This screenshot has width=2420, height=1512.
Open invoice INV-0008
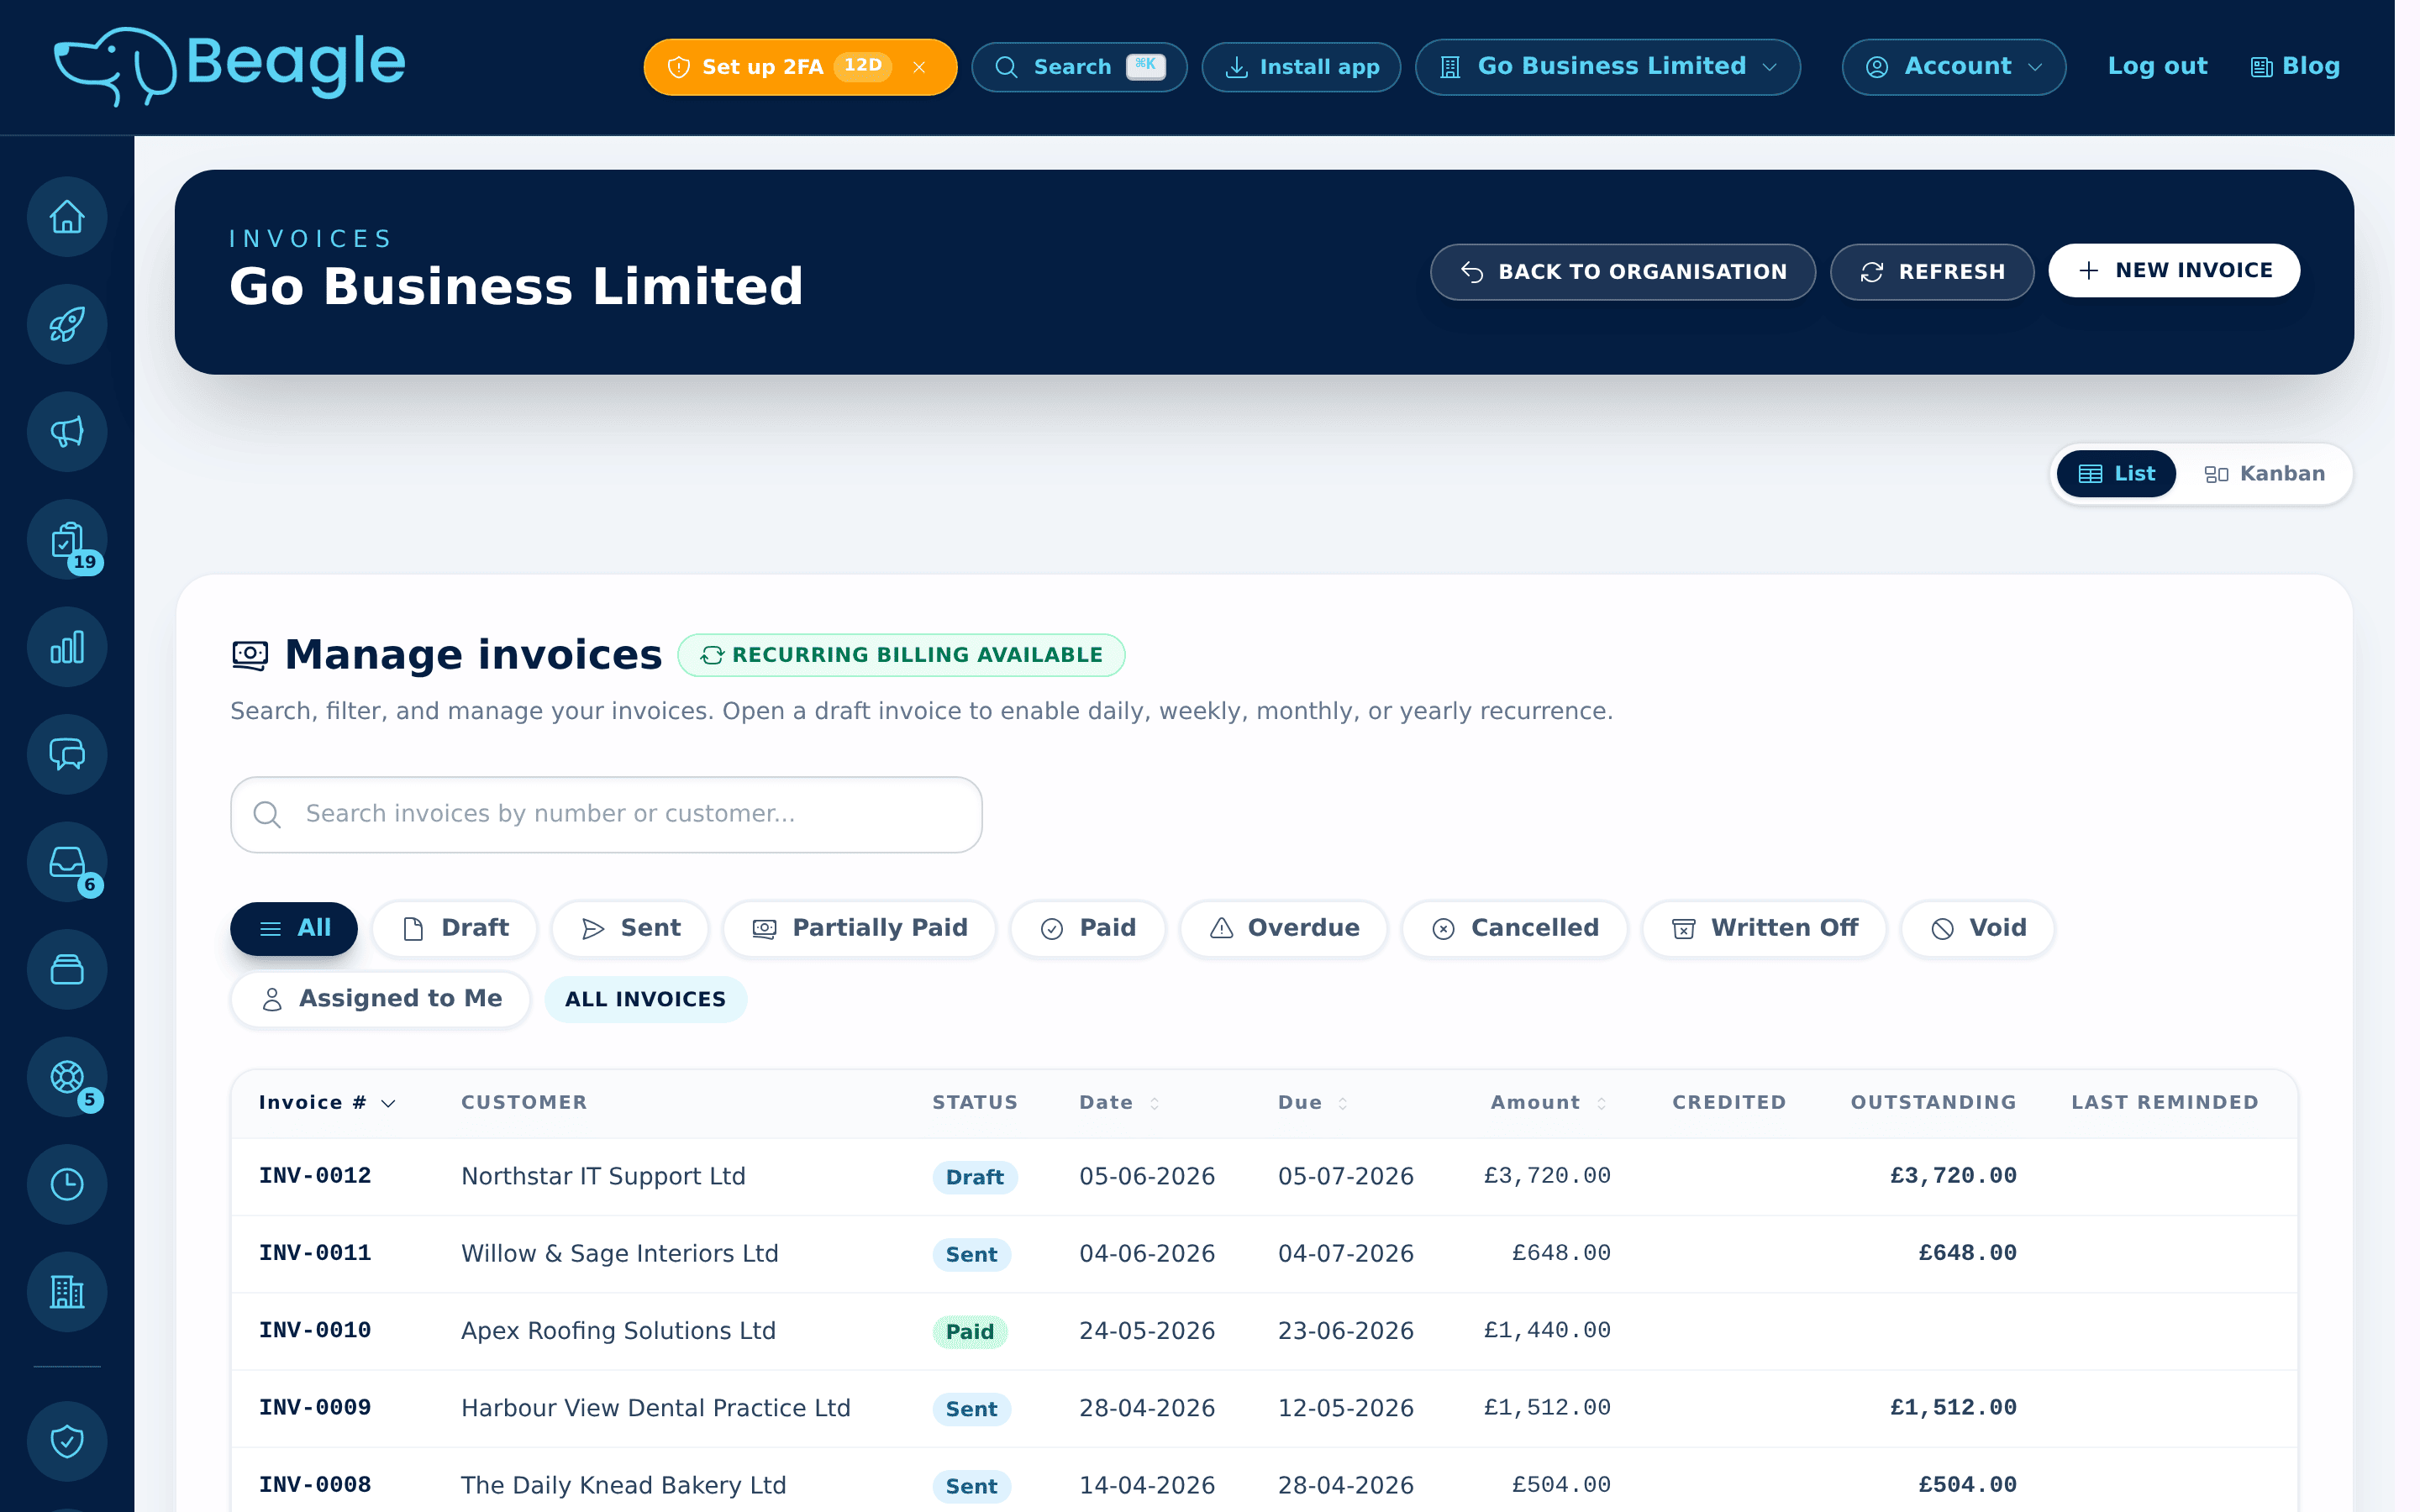315,1485
